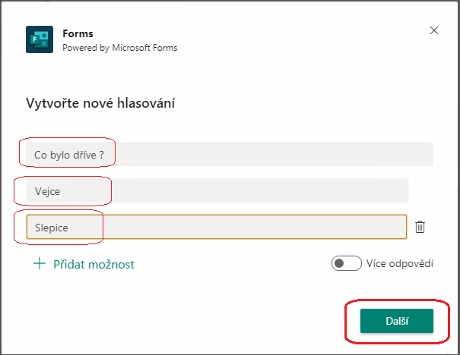Proceed with the Další button

(x=397, y=321)
